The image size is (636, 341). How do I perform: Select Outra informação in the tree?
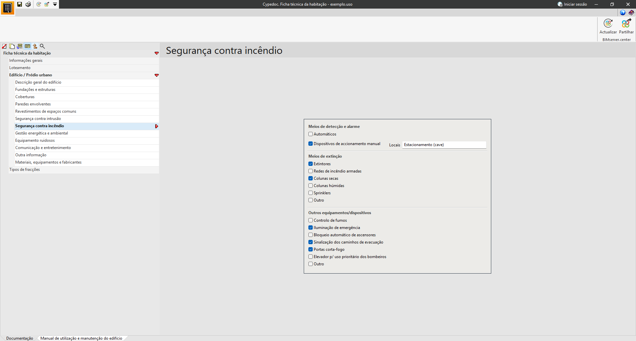point(31,155)
